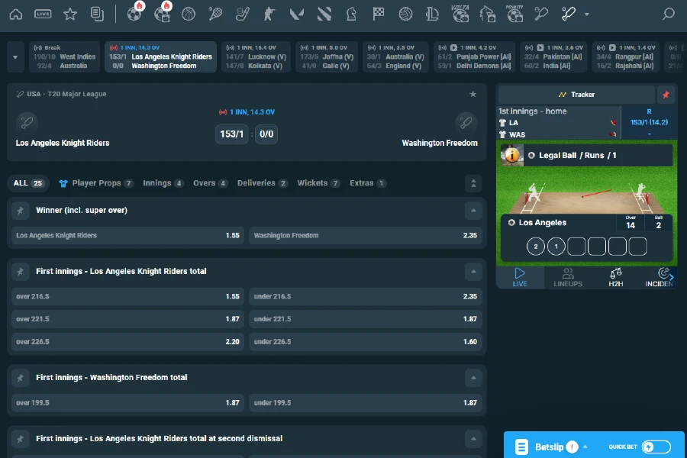Screen dimensions: 687x458
Task: Open the H2H tab
Action: 616,277
